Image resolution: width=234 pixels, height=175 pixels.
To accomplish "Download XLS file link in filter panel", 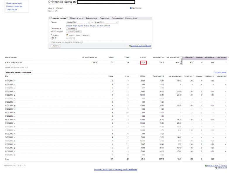I will (141, 46).
